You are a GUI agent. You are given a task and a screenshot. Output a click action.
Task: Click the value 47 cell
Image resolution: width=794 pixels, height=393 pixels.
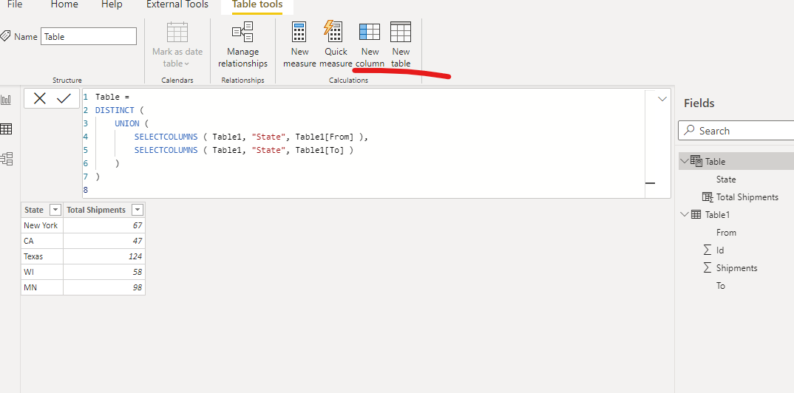(x=104, y=241)
